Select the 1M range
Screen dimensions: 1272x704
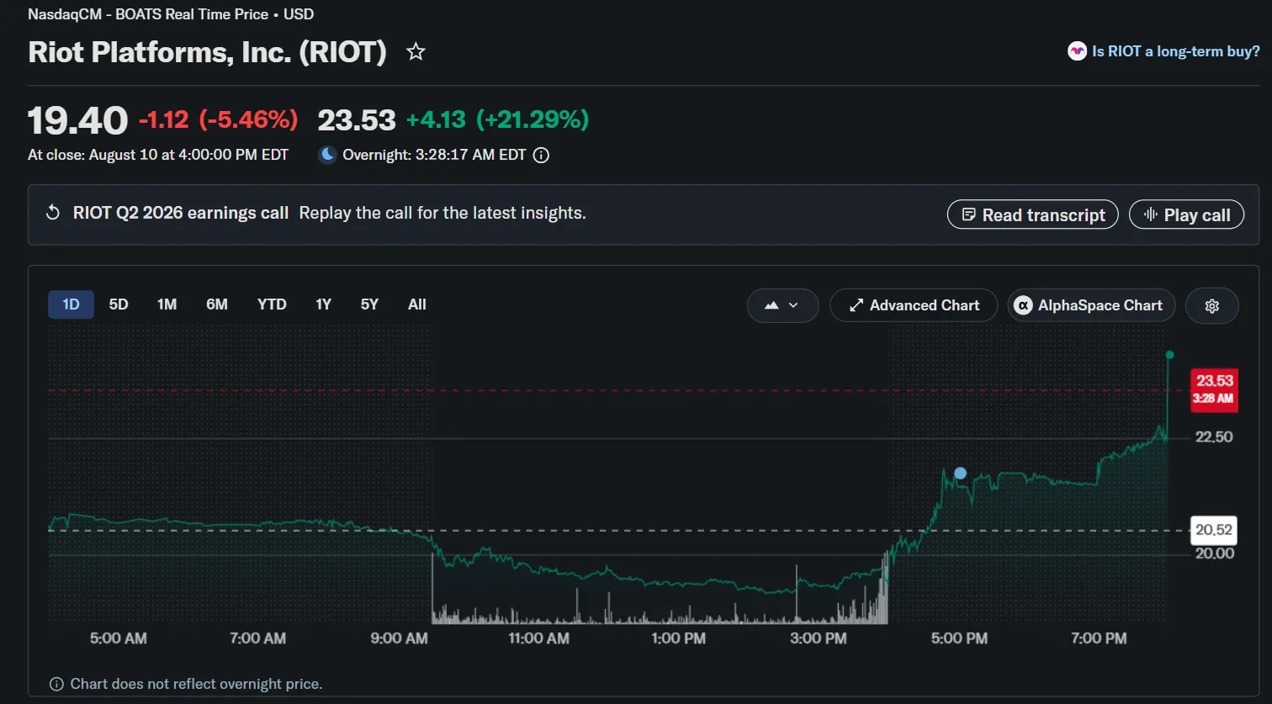point(167,304)
